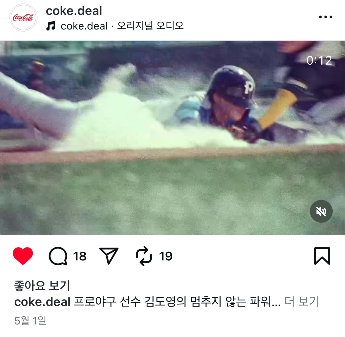Open 좋아요 보기 to see likes

point(42,286)
